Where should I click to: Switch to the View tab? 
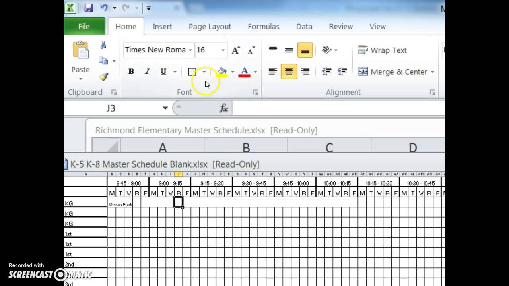[377, 27]
